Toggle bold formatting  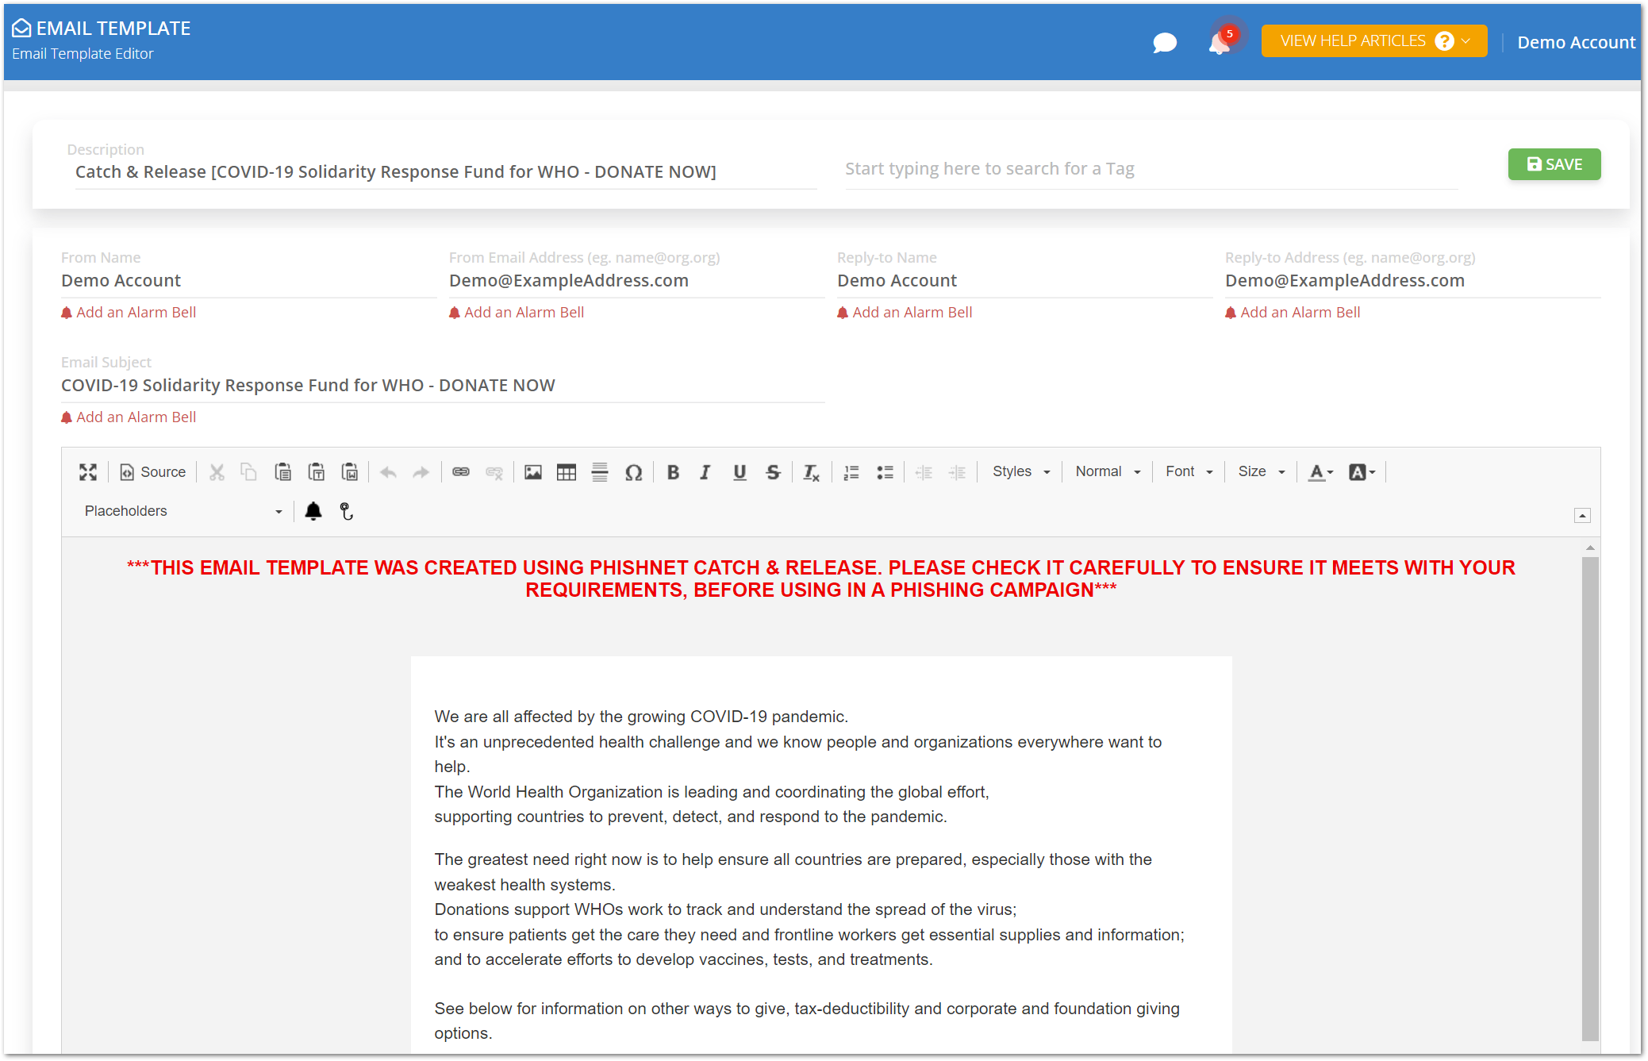673,472
